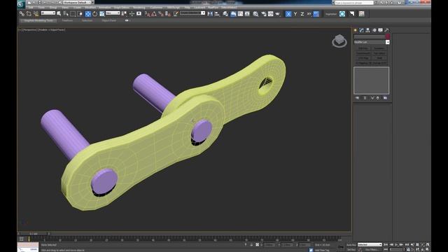Viewport: 448px width, 252px height.
Task: Click the Bind to Space Warp tool
Action: click(36, 14)
